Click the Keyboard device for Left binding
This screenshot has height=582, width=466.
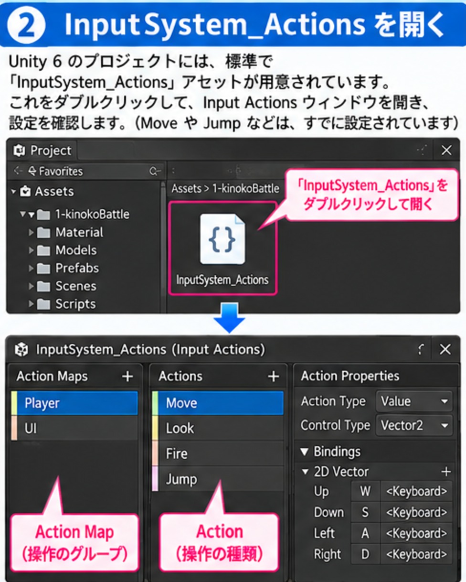(416, 533)
